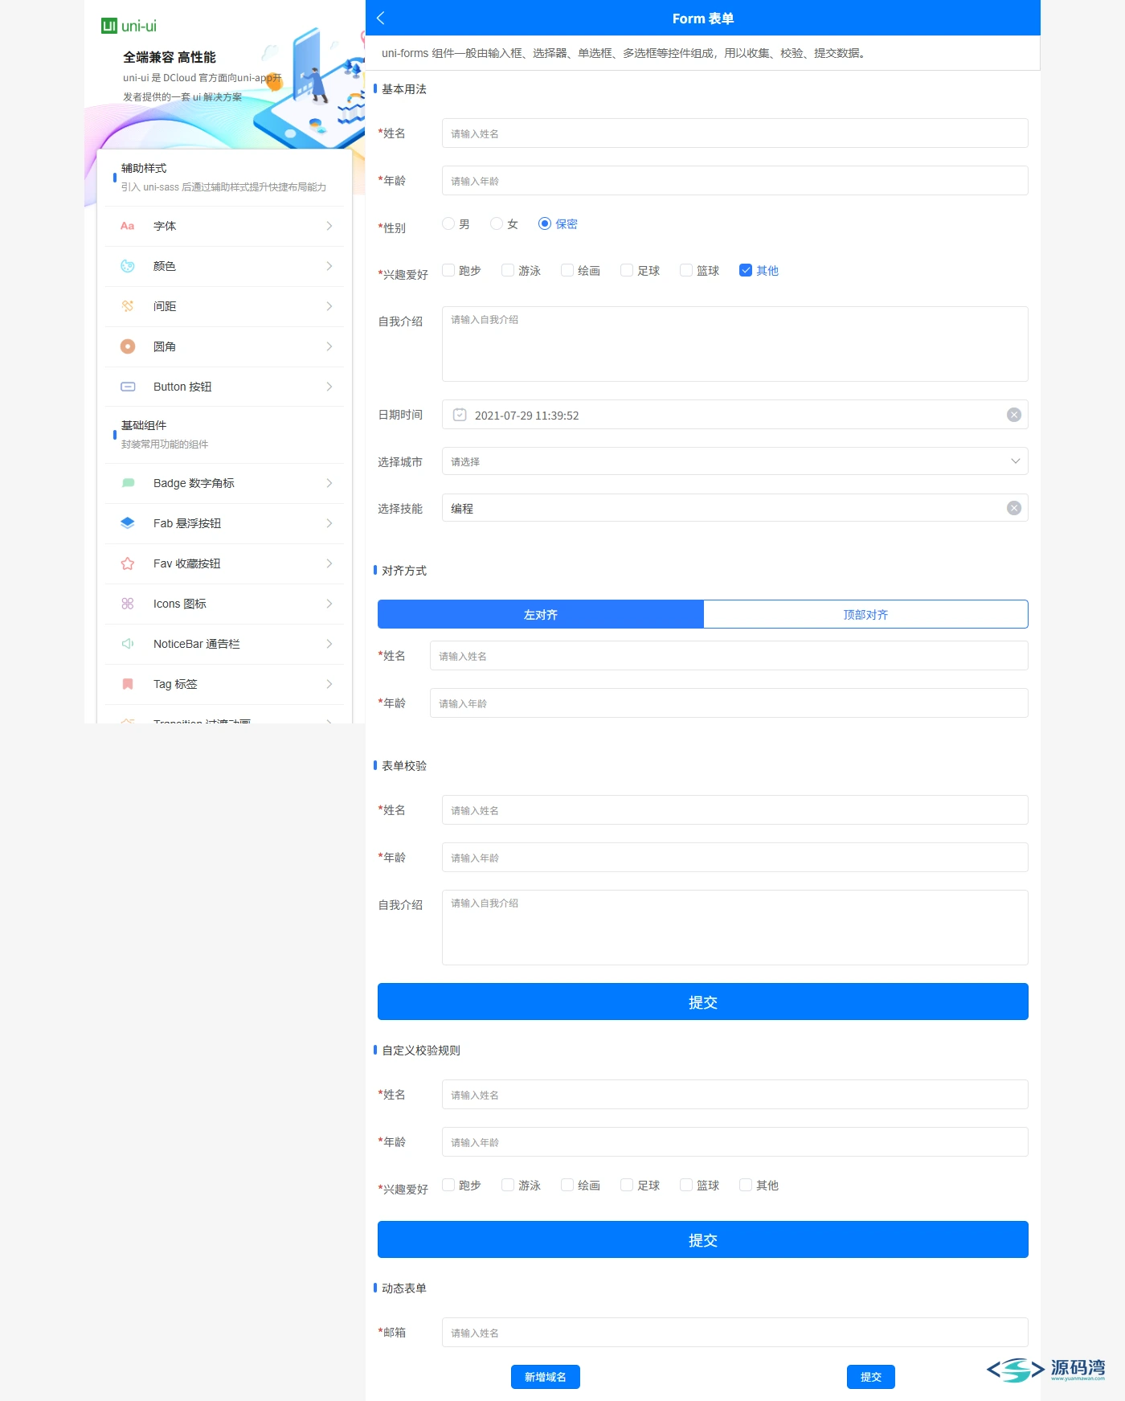Select the 男 radio option
Viewport: 1125px width, 1401px height.
tap(448, 223)
